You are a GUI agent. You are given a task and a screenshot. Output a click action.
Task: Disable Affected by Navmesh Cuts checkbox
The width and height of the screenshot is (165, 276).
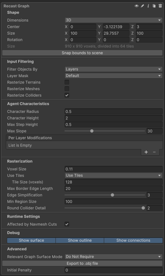[67, 224]
